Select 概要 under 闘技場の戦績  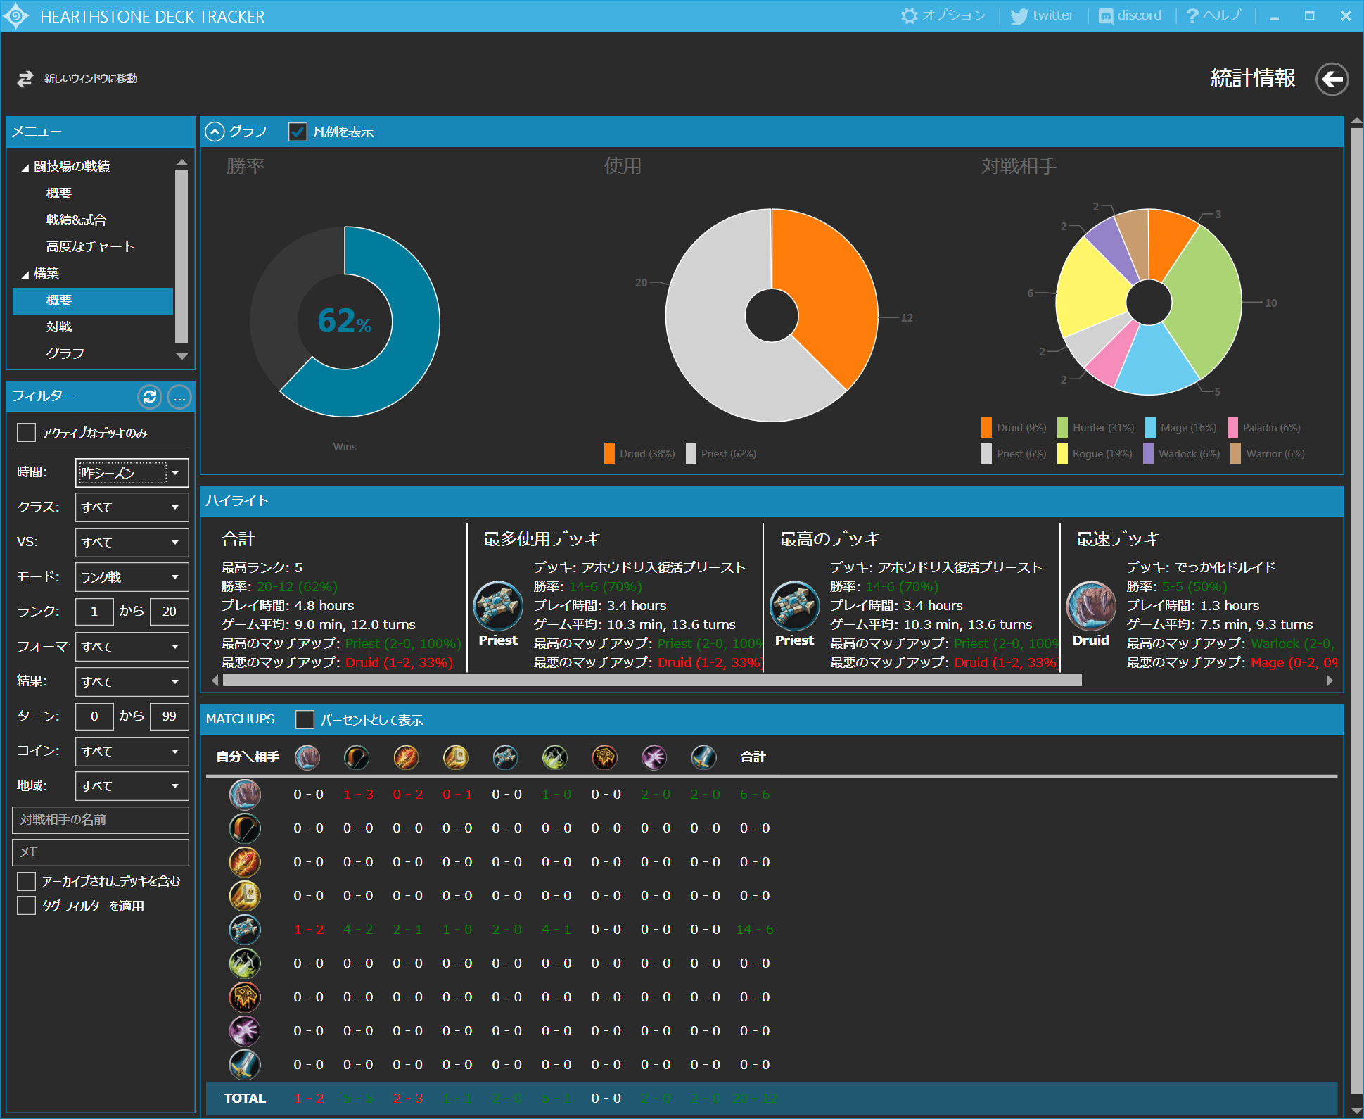[59, 193]
